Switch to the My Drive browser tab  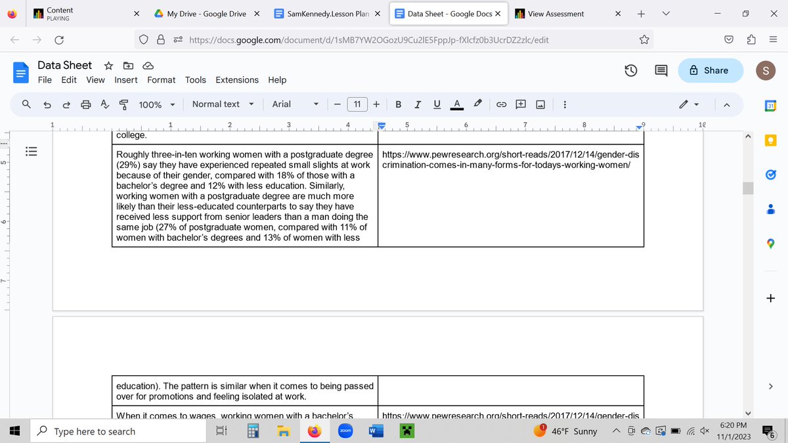coord(207,14)
